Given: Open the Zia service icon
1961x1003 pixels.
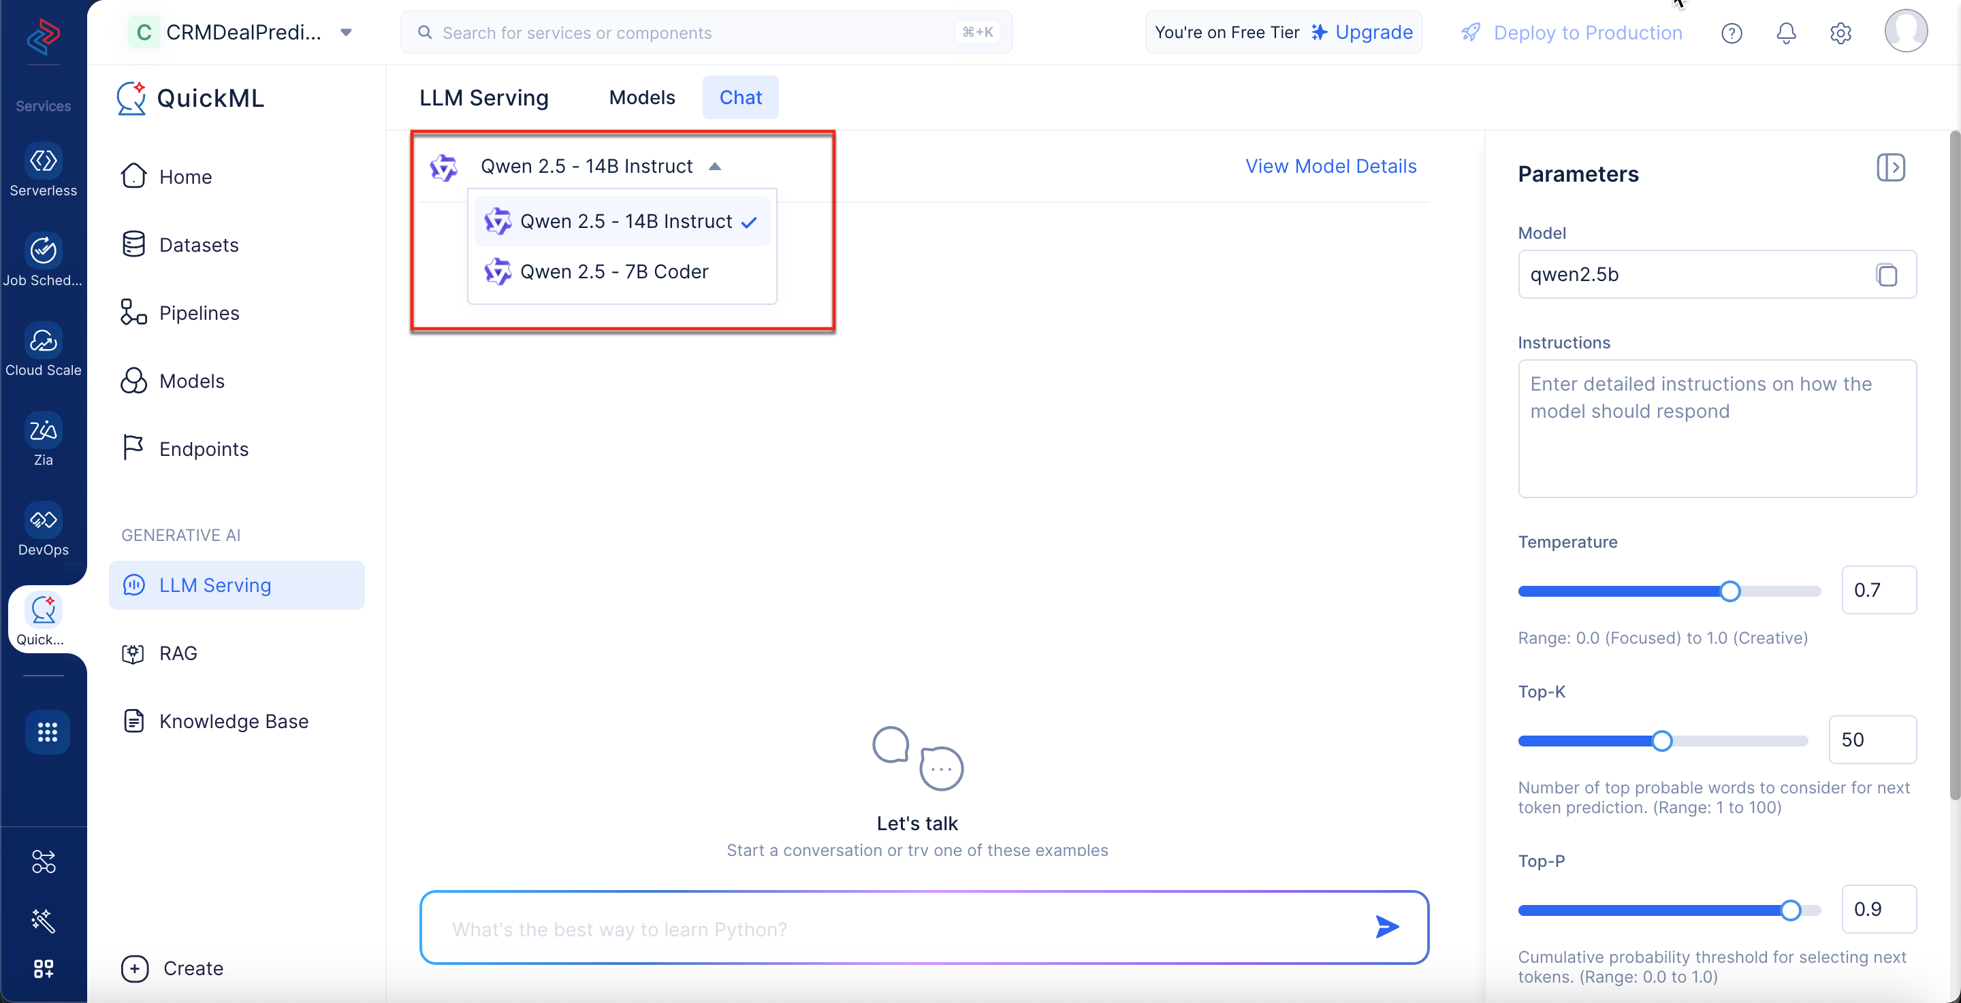Looking at the screenshot, I should tap(44, 430).
